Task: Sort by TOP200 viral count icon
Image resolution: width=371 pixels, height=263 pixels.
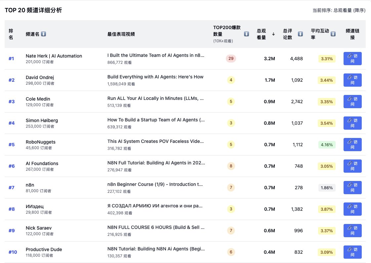Action: point(246,34)
